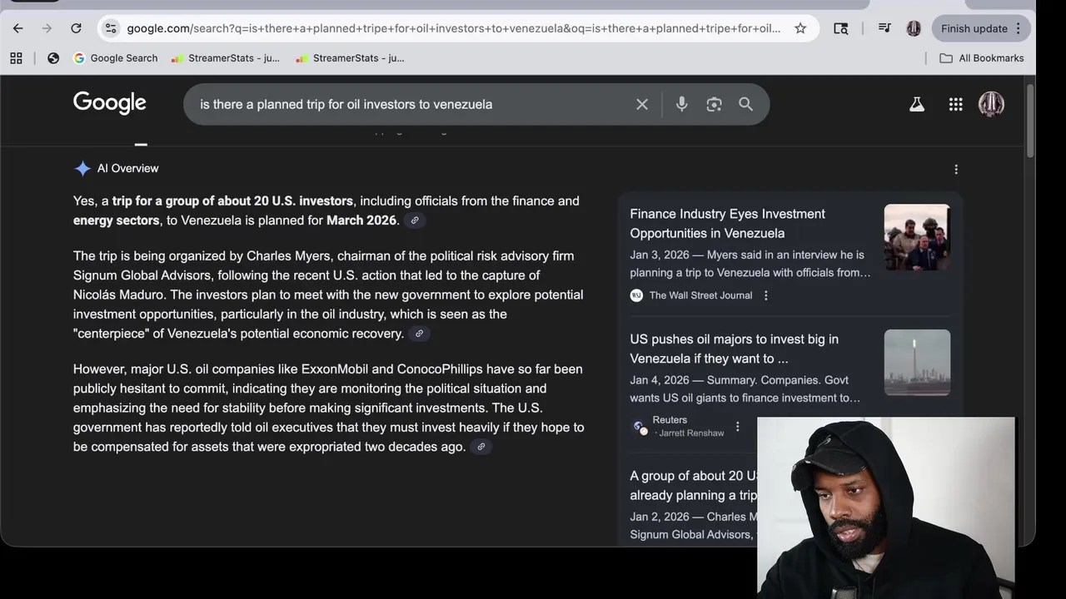The image size is (1066, 599).
Task: Open source link after two decades ago
Action: [481, 447]
